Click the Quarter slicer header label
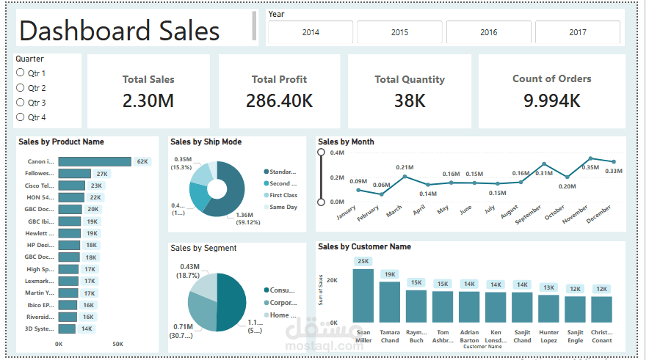The width and height of the screenshot is (649, 360). [30, 59]
